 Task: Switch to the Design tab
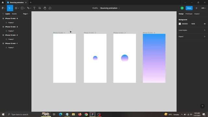pos(181,14)
